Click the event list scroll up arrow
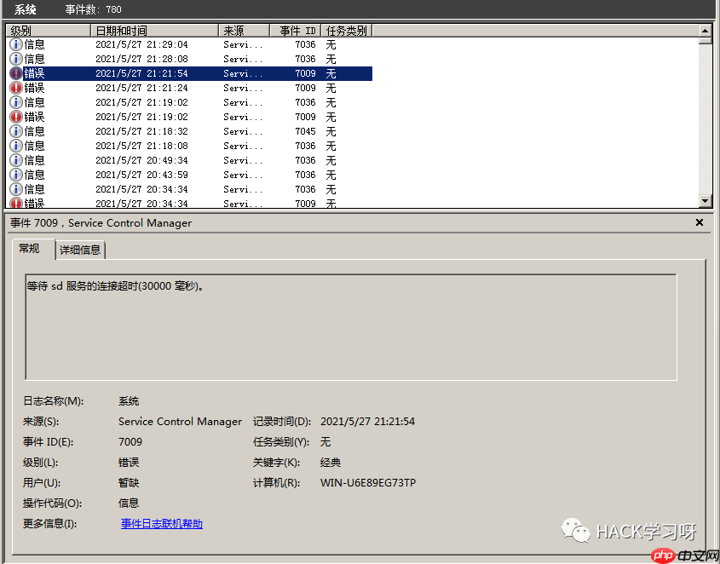The width and height of the screenshot is (720, 564). point(705,31)
